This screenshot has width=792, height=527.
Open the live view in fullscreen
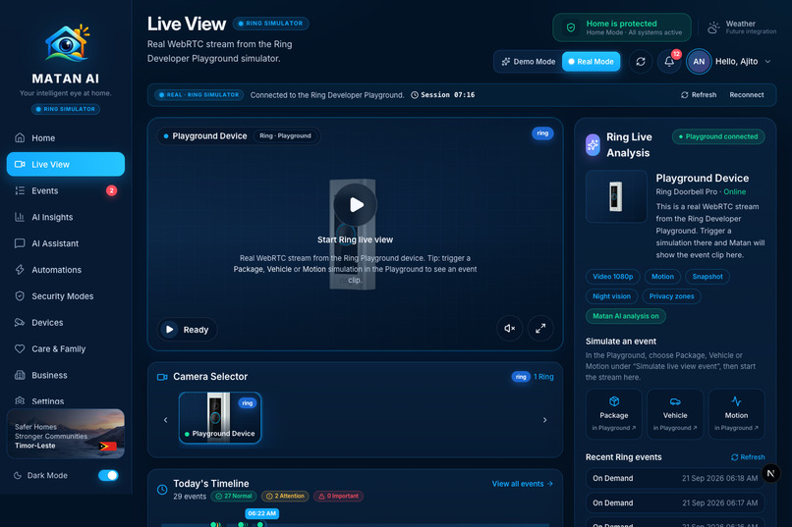[540, 329]
